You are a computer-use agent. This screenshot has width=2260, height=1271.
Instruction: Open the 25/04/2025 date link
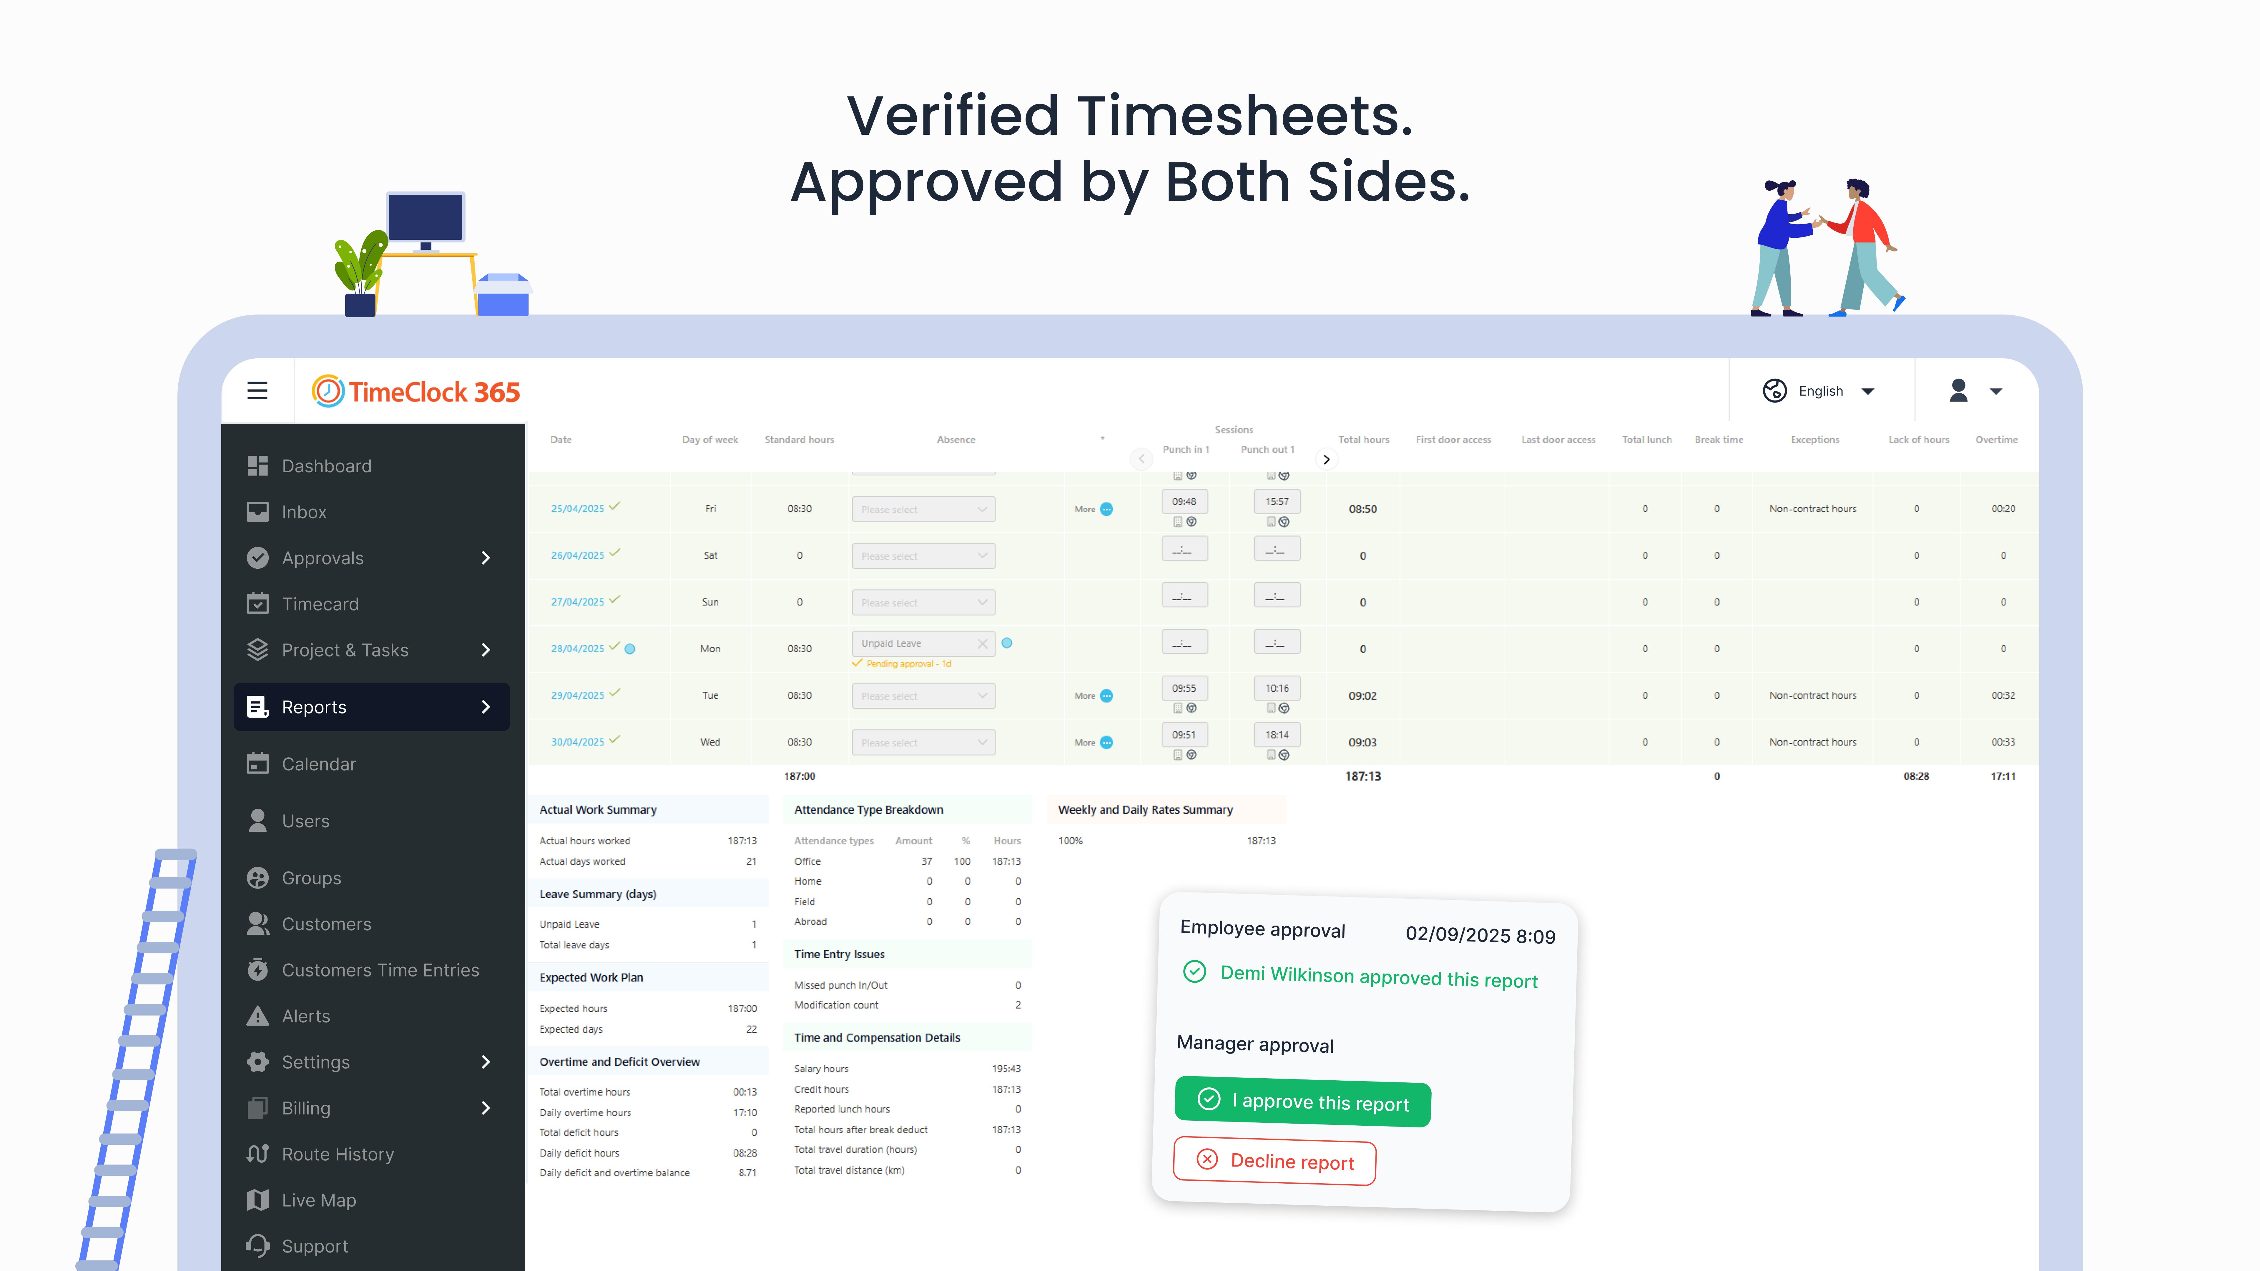tap(577, 509)
